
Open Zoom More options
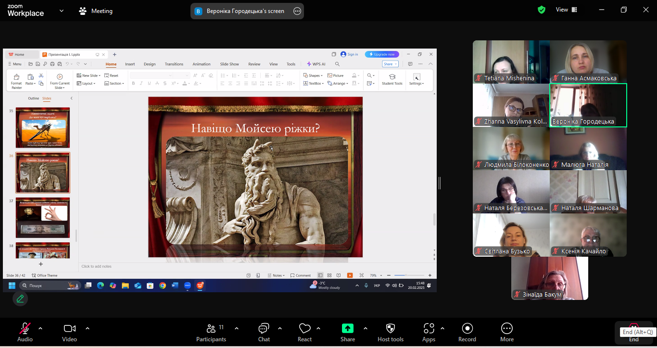click(507, 332)
